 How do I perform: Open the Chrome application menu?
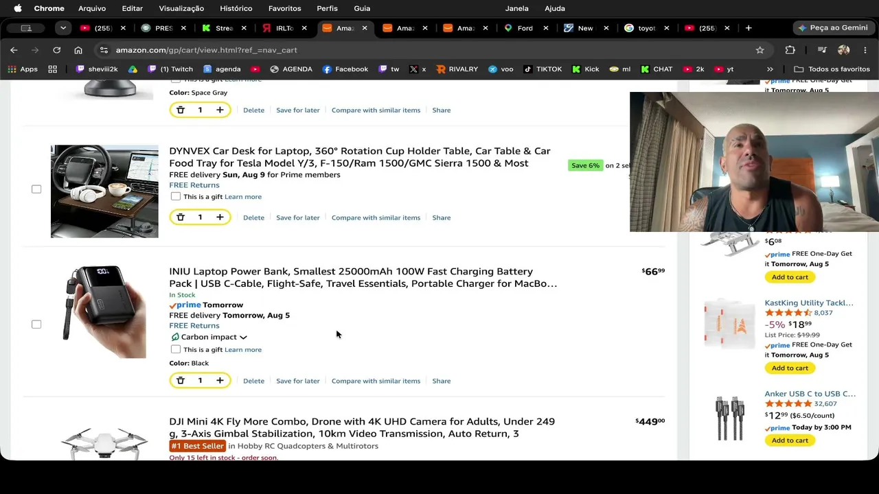coord(49,8)
